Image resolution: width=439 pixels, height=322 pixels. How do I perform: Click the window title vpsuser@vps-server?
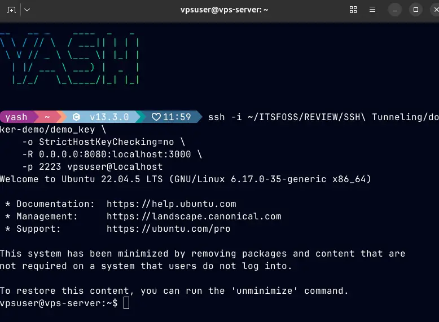point(224,10)
